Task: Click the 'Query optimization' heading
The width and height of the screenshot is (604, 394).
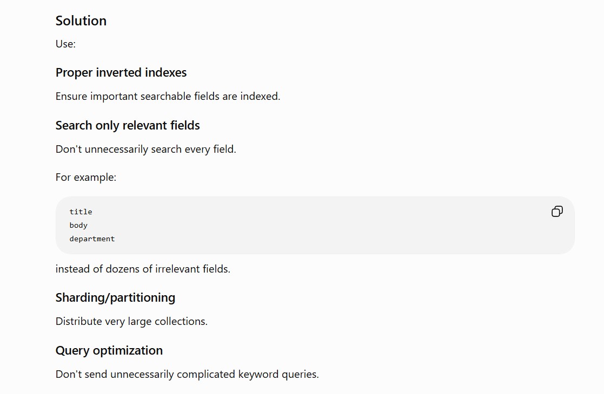Action: pos(109,351)
